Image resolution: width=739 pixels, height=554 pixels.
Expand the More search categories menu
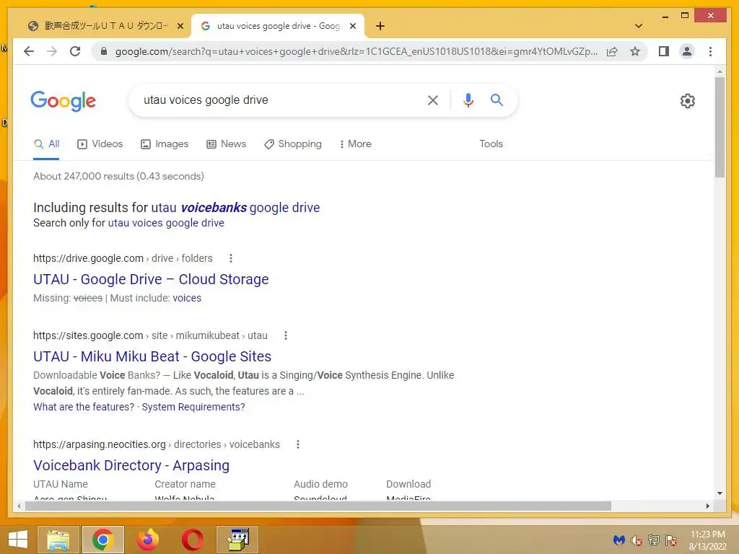(x=355, y=144)
